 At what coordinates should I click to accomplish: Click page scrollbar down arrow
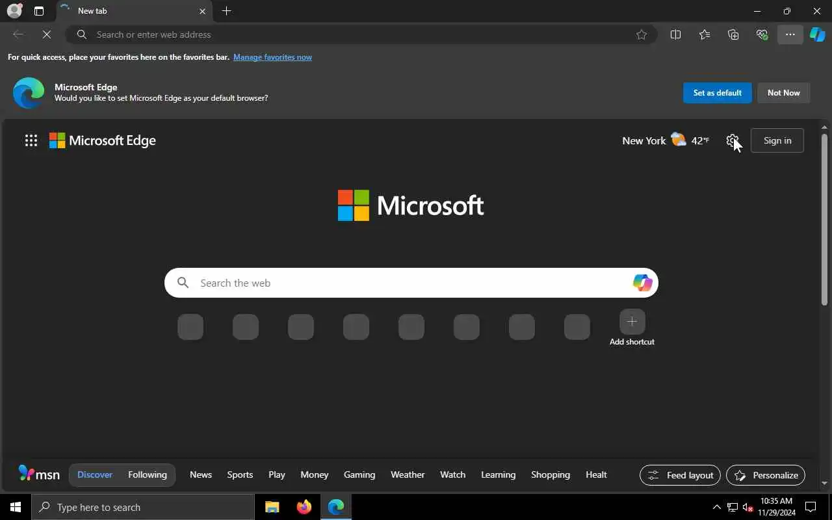[824, 483]
